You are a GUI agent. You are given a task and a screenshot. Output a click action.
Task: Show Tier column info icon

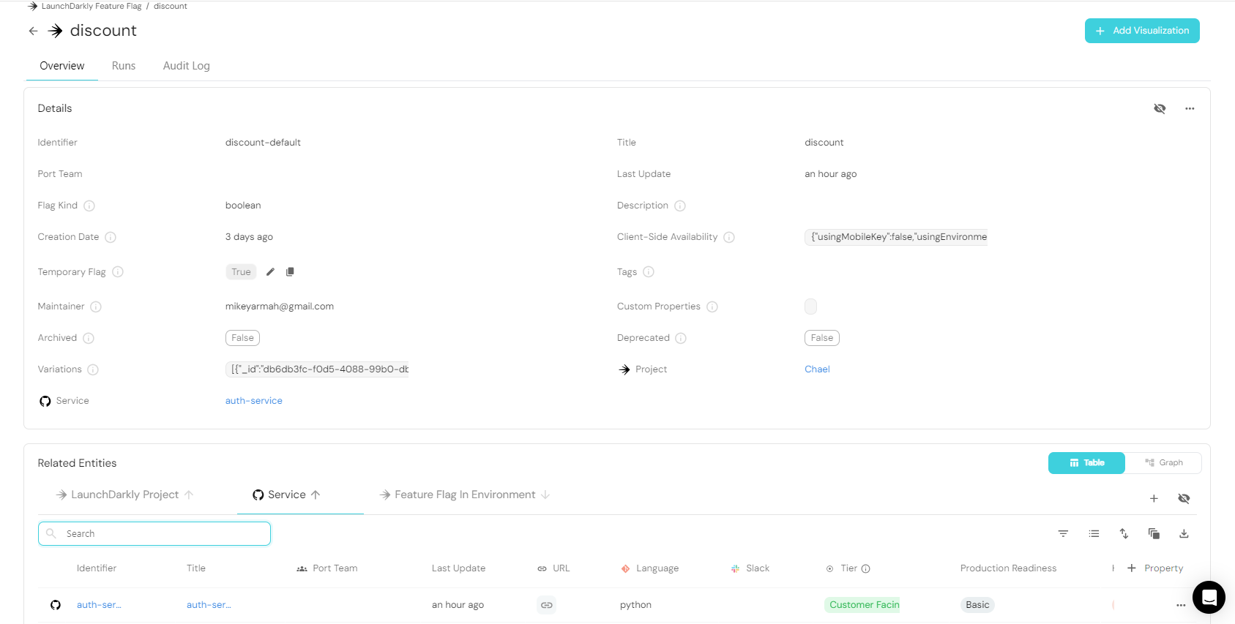click(x=866, y=568)
